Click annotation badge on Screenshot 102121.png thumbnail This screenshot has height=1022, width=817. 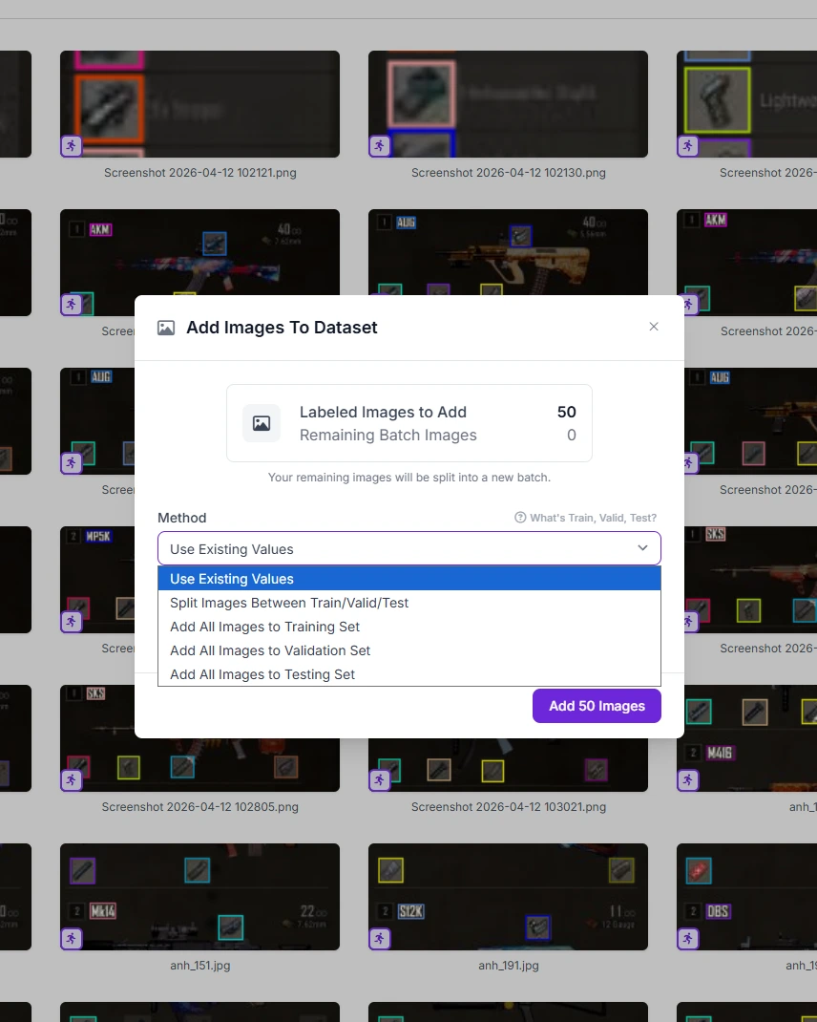point(71,145)
